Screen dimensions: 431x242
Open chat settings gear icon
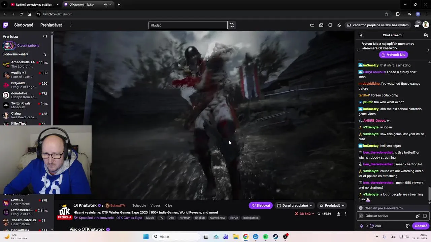407,226
